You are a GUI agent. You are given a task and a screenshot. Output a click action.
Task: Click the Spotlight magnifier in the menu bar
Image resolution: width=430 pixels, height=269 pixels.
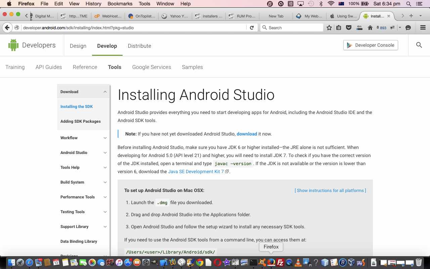pos(408,4)
